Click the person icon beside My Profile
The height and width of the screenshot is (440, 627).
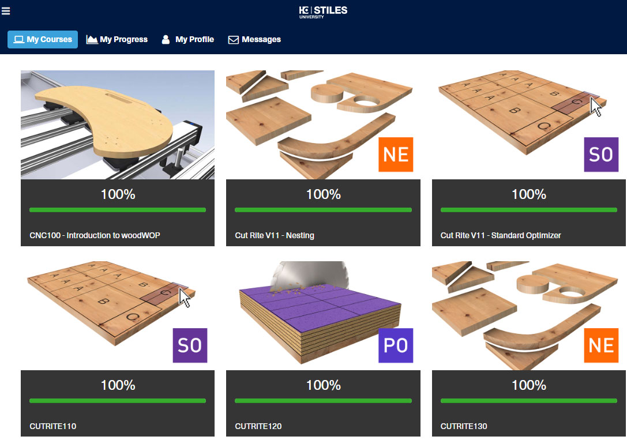tap(166, 40)
